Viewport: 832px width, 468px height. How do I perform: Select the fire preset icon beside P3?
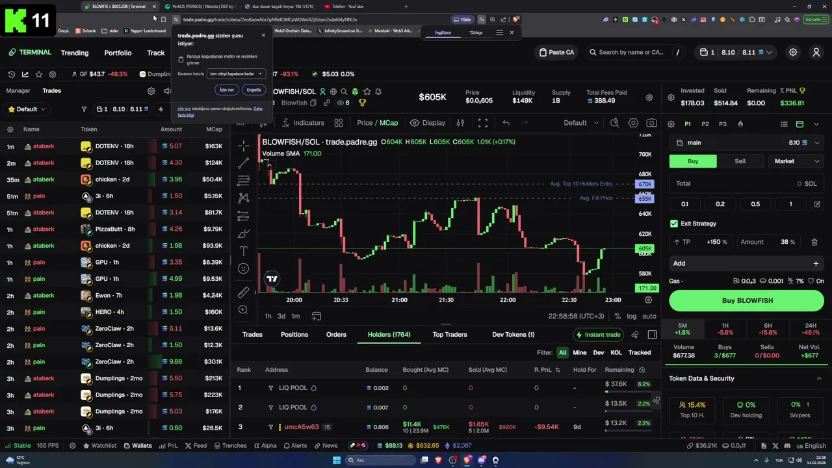pos(740,123)
